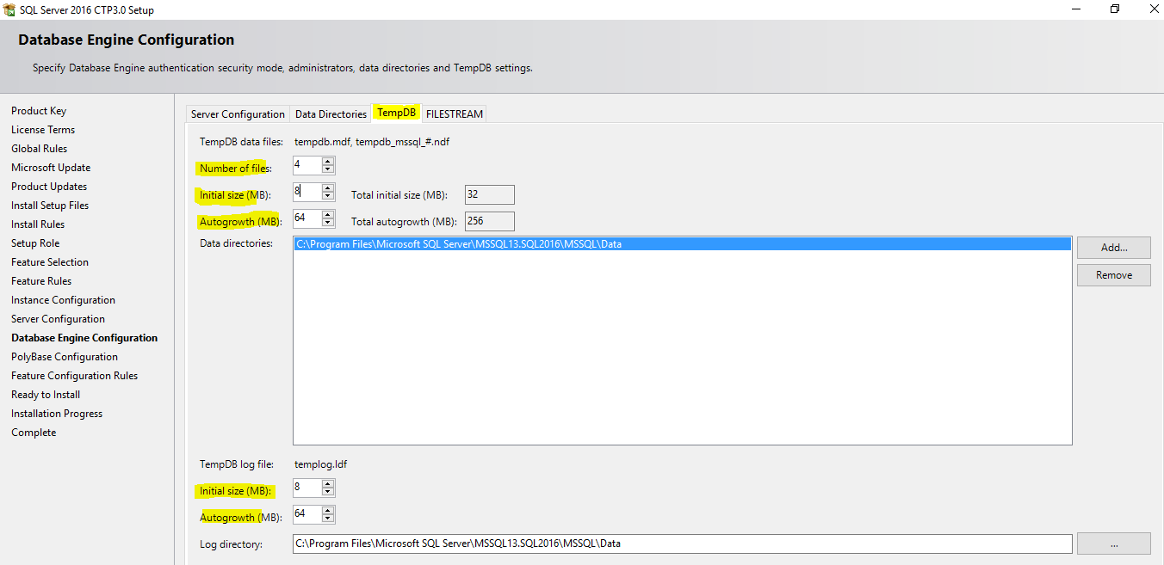Switch to the Server Configuration tab
Image resolution: width=1164 pixels, height=565 pixels.
coord(238,114)
